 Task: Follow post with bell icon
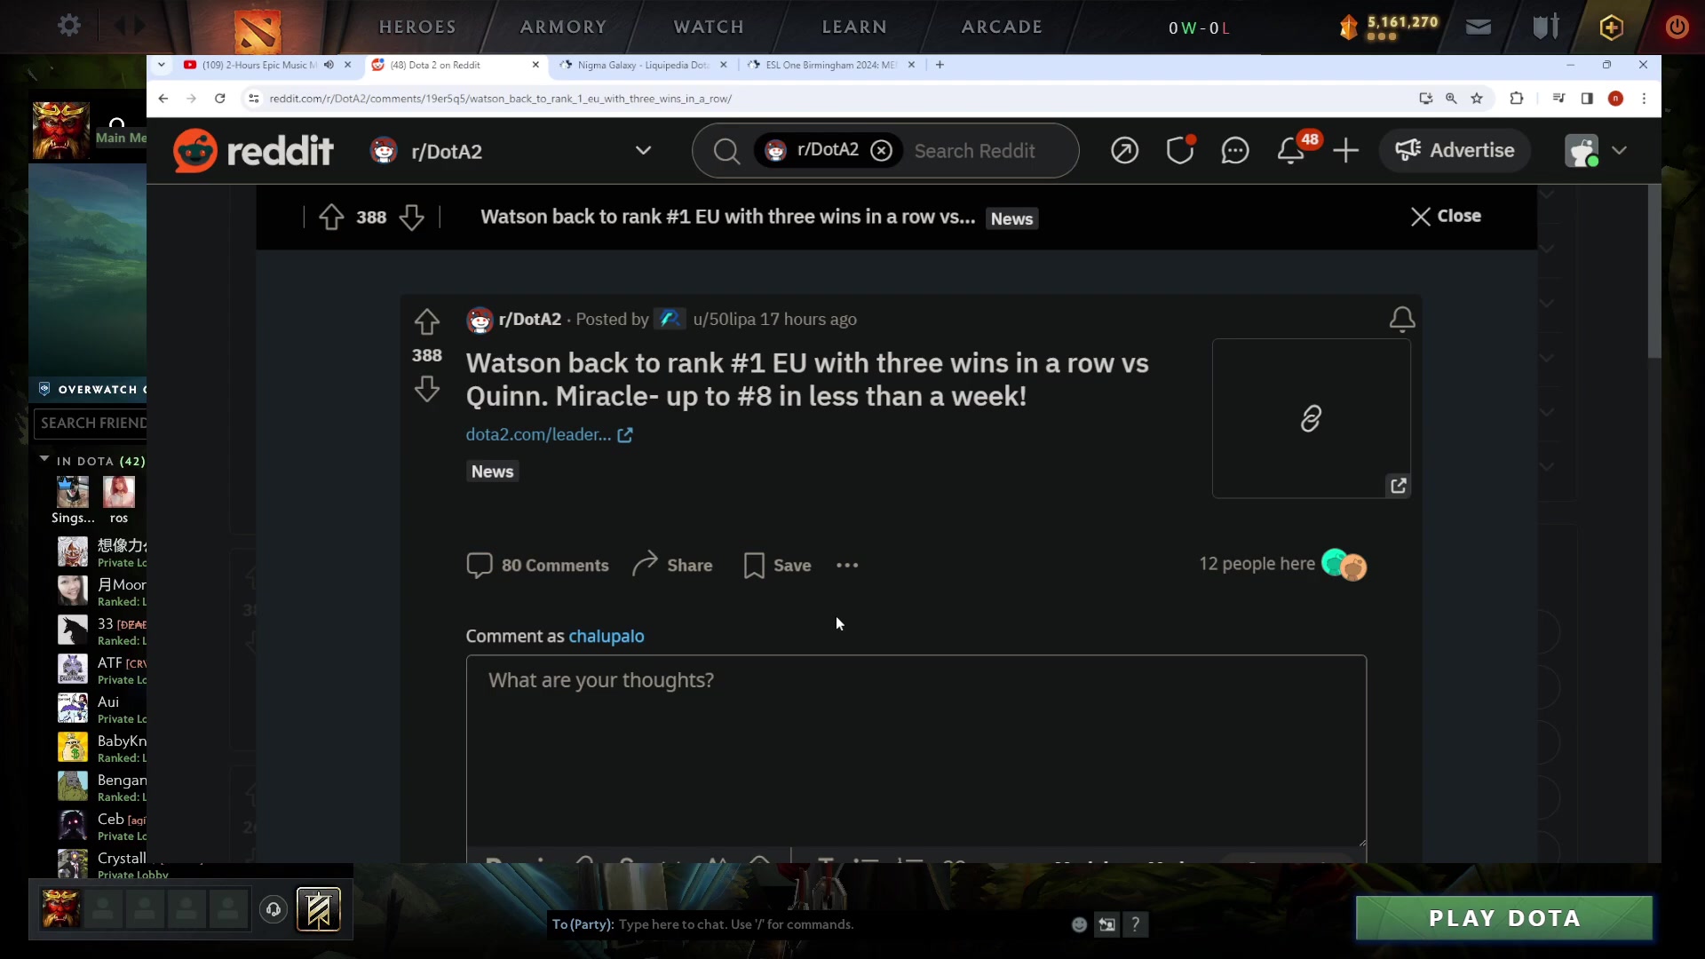pyautogui.click(x=1401, y=320)
